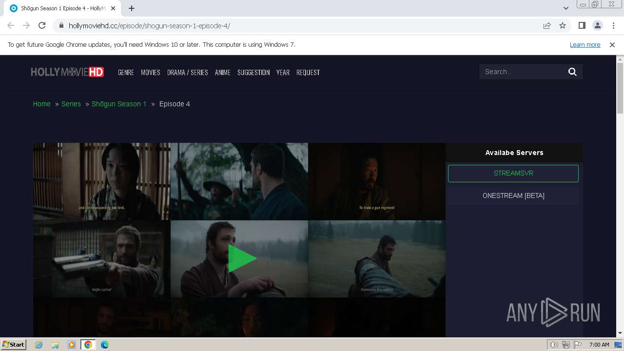Go forward with the browser forward arrow
624x351 pixels.
[26, 25]
